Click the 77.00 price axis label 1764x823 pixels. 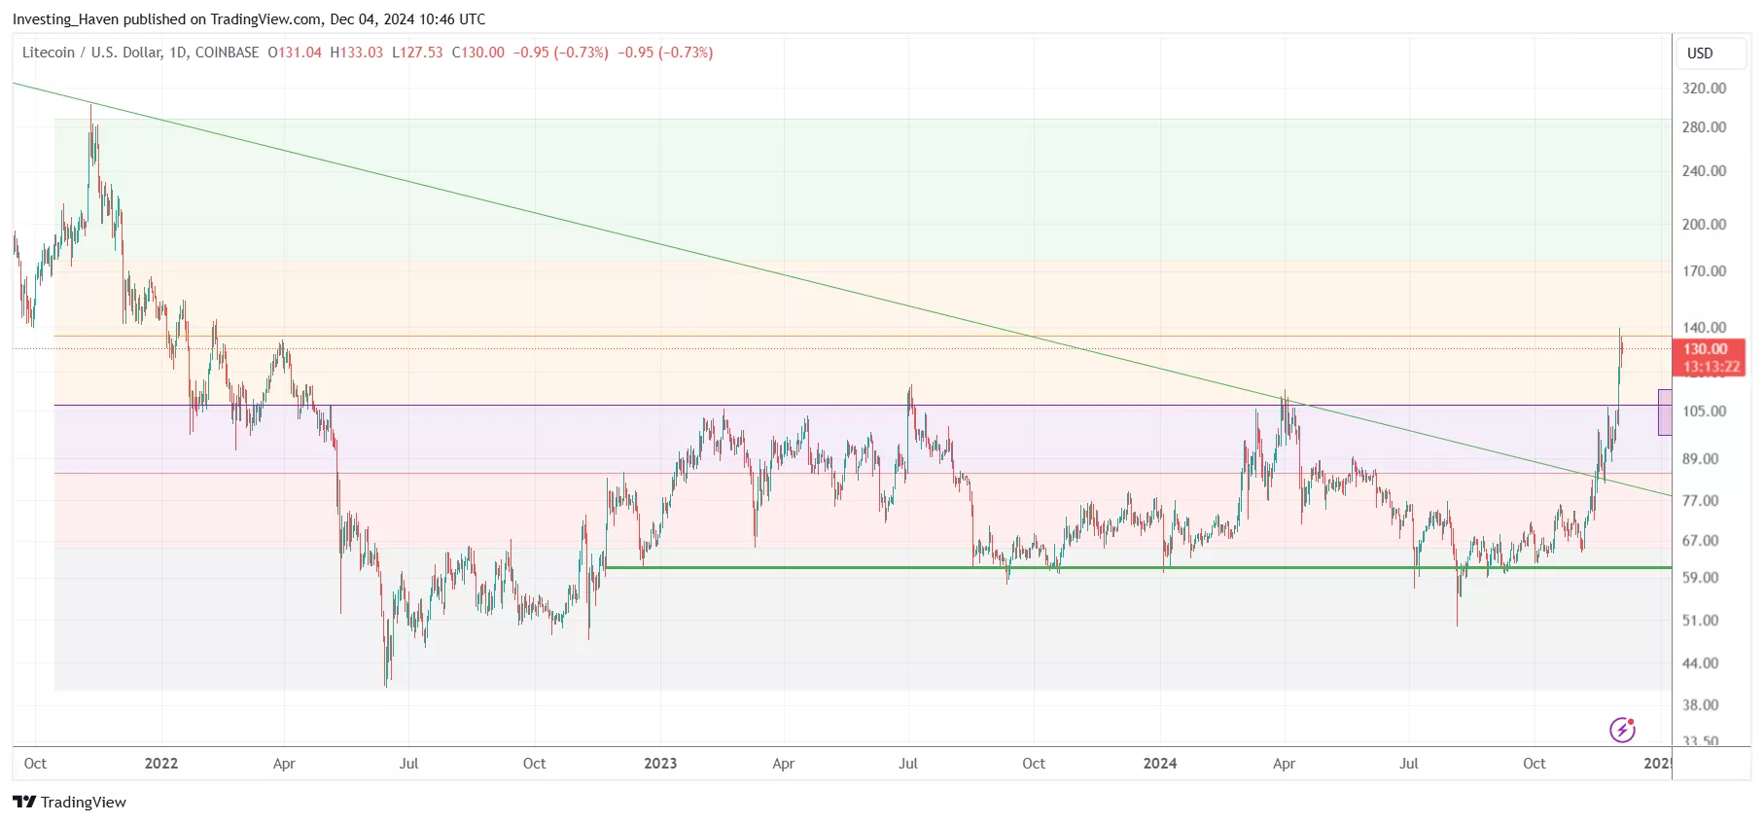tap(1701, 501)
